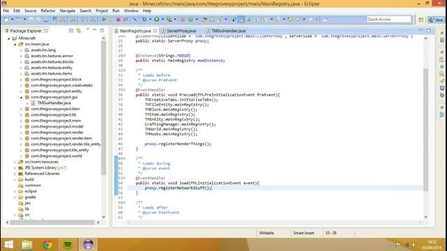Image resolution: width=447 pixels, height=251 pixels.
Task: Click the 55 : 38 cursor position
Action: coord(330,233)
